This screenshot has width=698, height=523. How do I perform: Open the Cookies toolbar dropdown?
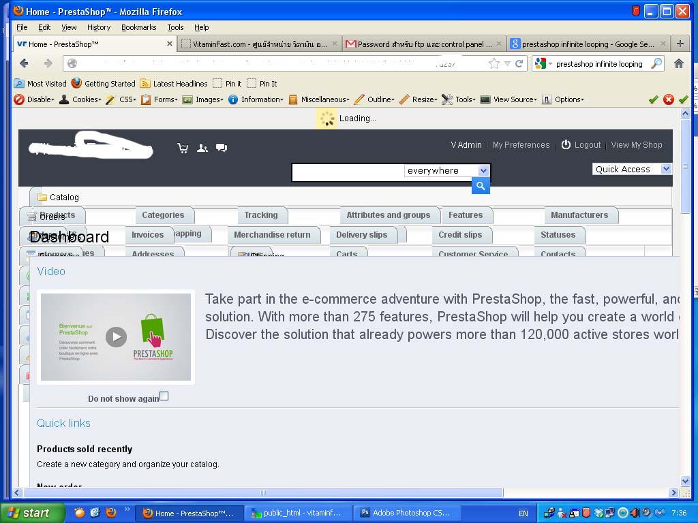point(80,99)
